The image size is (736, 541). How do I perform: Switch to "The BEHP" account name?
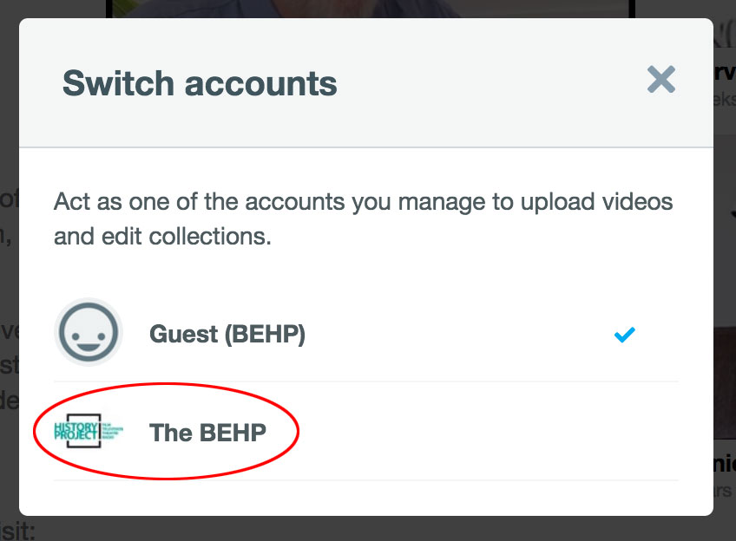tap(207, 432)
